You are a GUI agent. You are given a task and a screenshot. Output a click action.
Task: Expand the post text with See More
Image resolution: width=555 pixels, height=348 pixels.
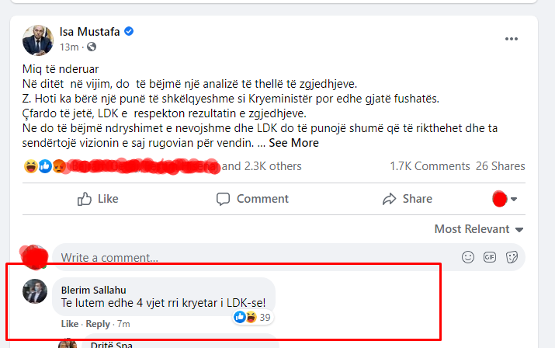point(293,143)
